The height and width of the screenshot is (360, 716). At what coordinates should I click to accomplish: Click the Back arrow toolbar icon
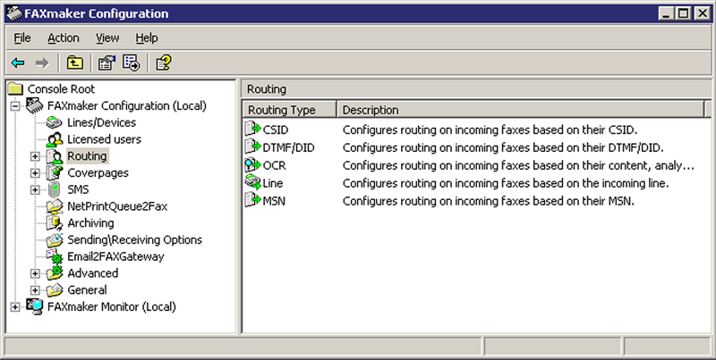[18, 63]
